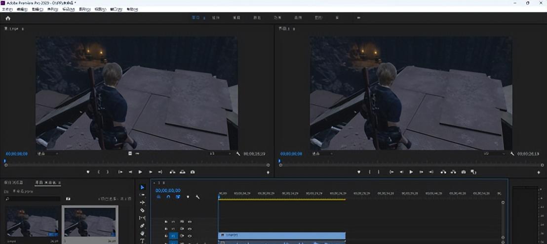Screen dimensions: 547x244
Task: Click Lift in the Program monitor
Action: [x=443, y=172]
